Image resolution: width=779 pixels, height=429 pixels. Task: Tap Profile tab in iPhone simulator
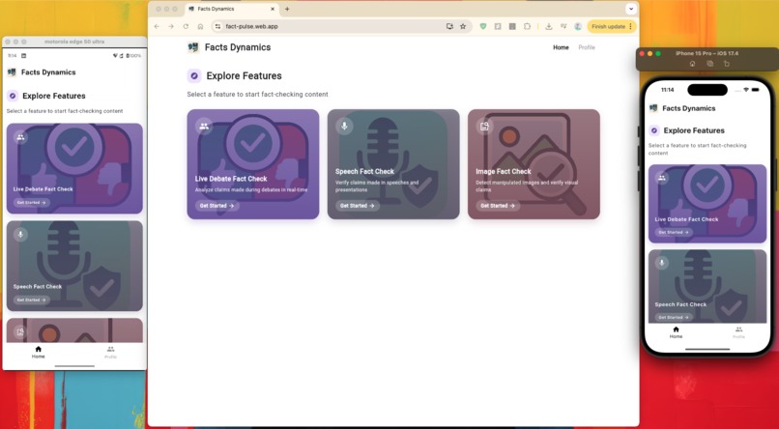pyautogui.click(x=738, y=332)
